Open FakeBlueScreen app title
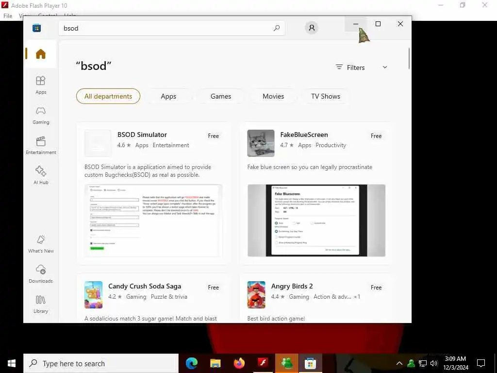This screenshot has height=373, width=497. [304, 135]
